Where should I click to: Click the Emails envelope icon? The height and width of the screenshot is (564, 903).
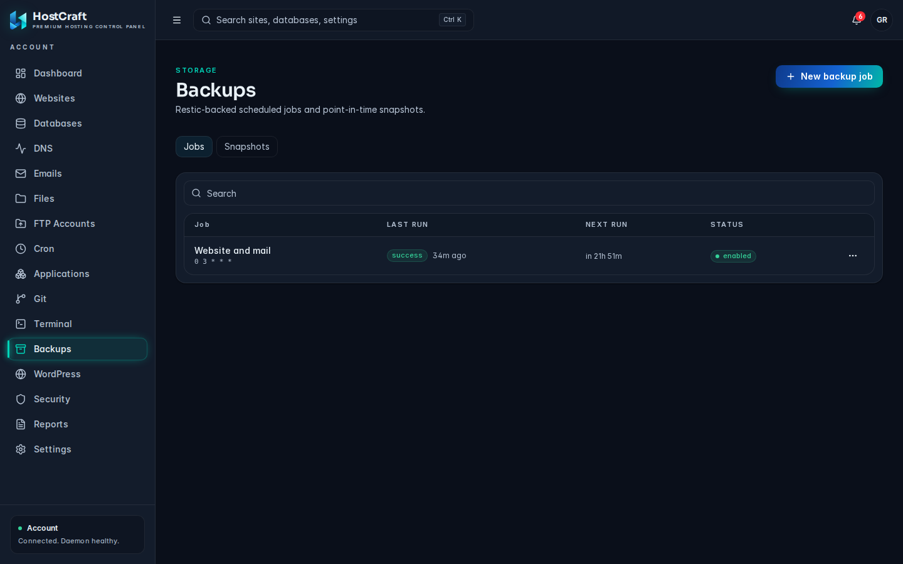[21, 174]
